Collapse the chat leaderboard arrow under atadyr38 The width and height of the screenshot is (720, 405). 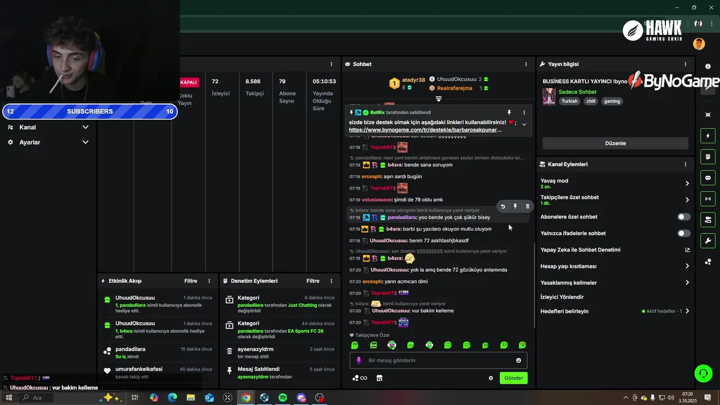[439, 99]
